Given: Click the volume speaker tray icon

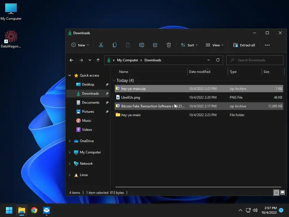Looking at the screenshot, I should (x=255, y=210).
